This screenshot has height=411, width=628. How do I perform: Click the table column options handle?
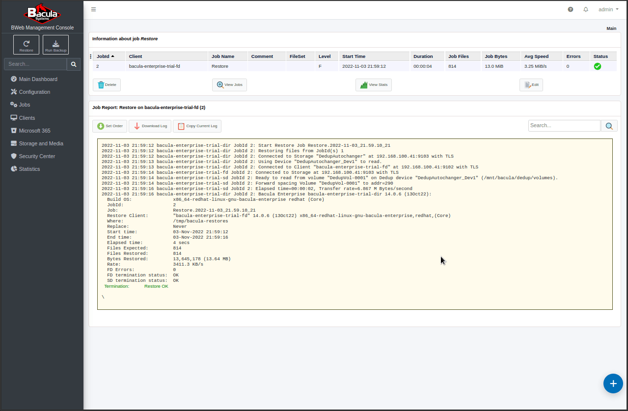point(91,56)
